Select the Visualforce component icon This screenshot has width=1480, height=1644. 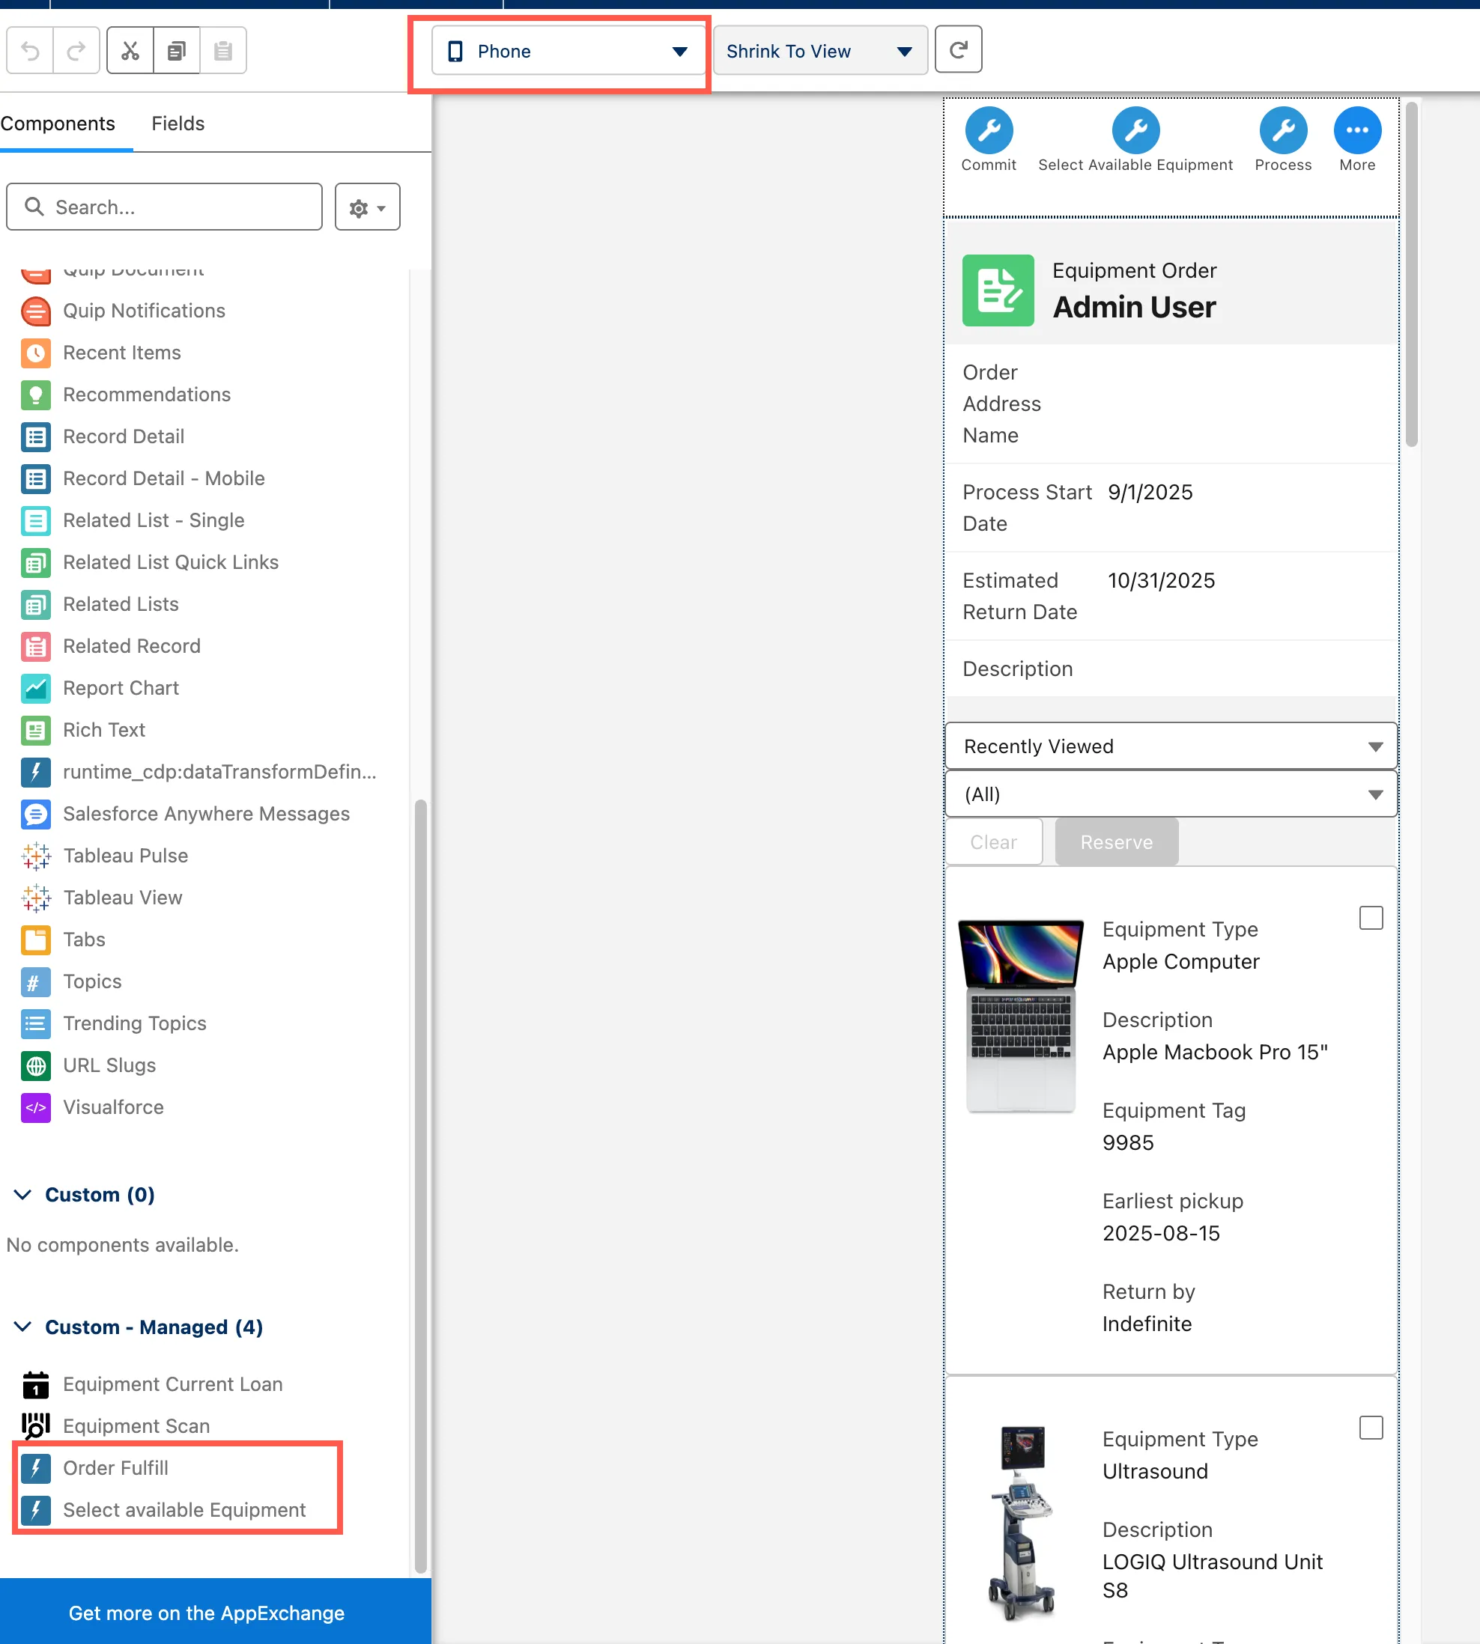click(36, 1108)
